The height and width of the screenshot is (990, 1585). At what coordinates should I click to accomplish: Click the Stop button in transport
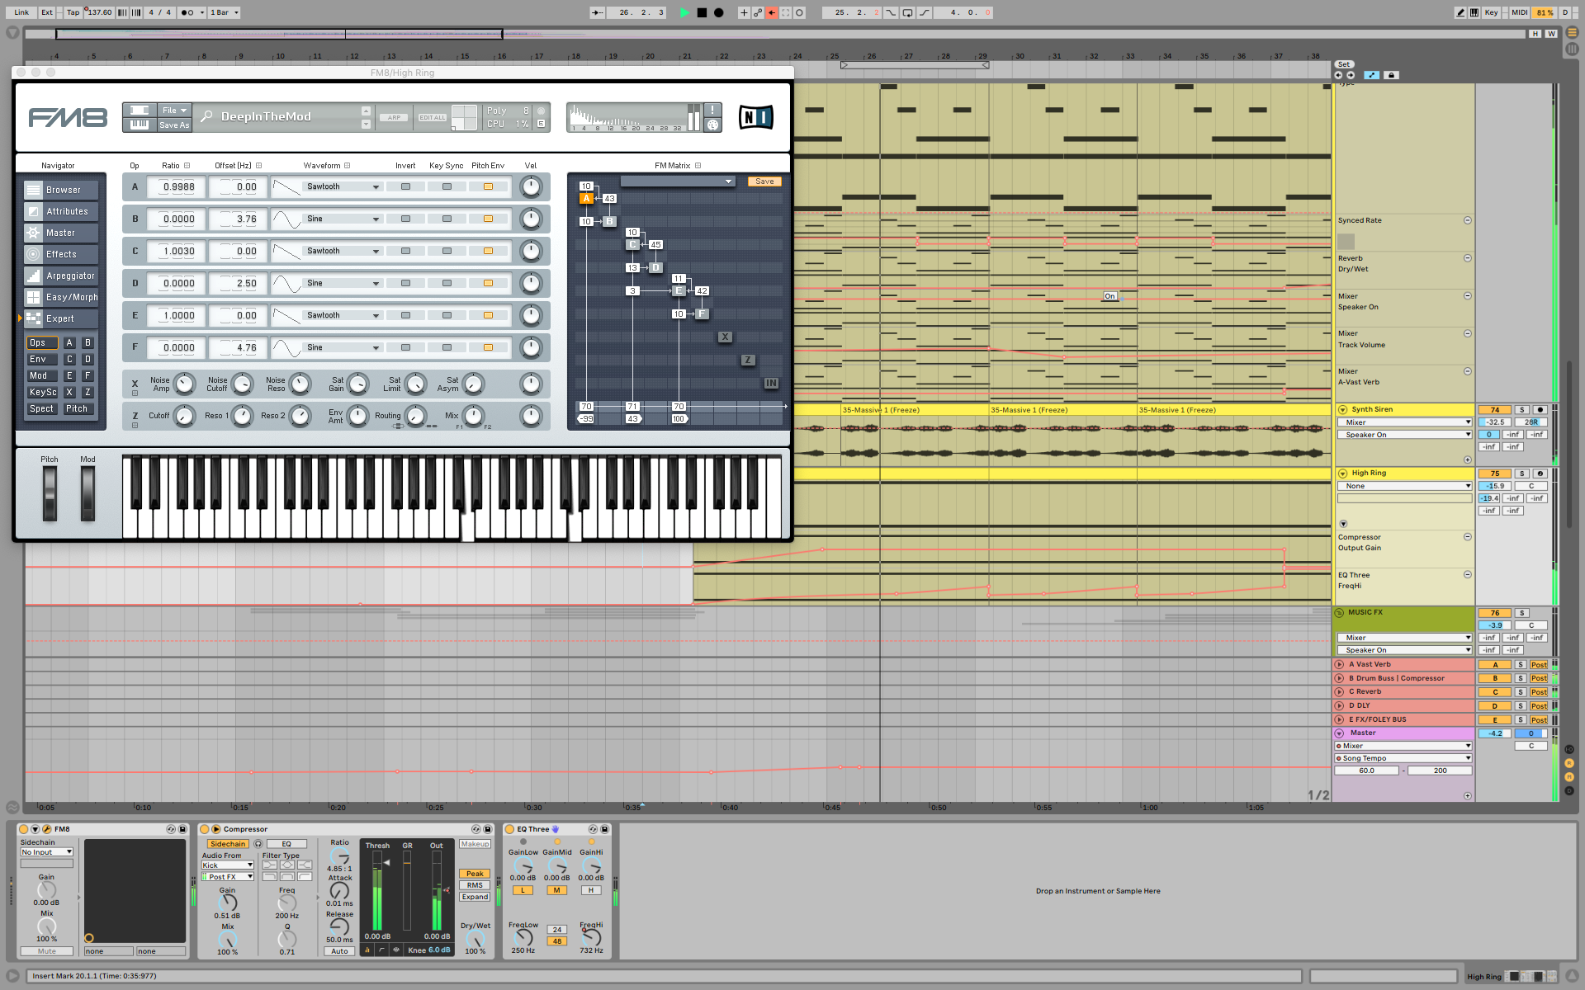[x=702, y=12]
